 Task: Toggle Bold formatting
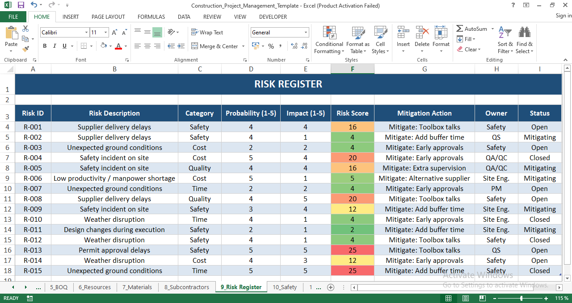45,46
